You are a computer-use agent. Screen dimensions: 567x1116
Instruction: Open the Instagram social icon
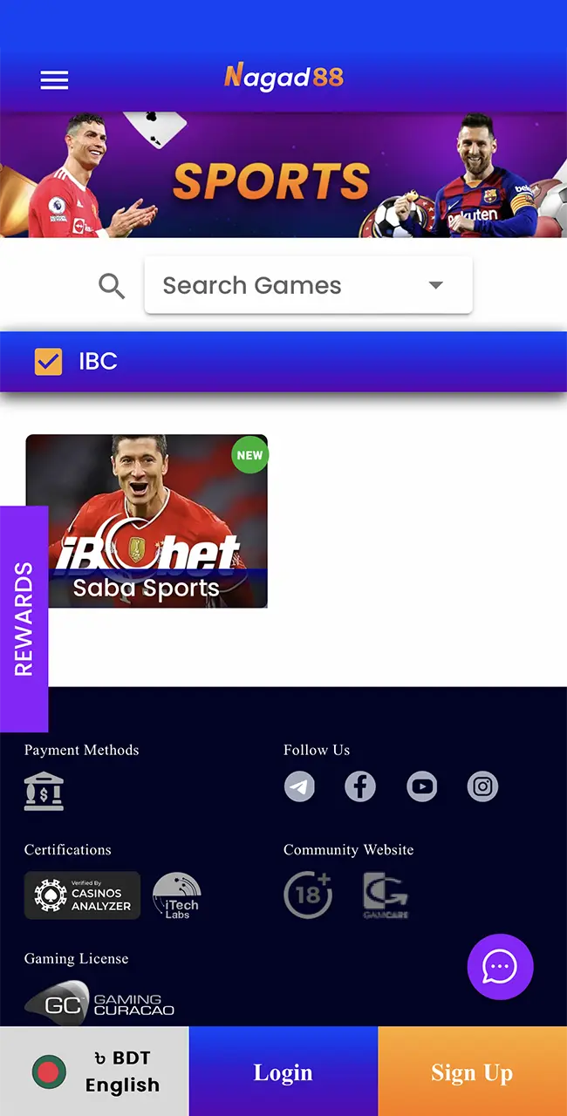[482, 787]
